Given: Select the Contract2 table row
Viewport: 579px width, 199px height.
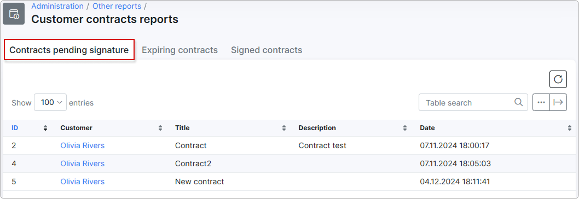Looking at the screenshot, I should [x=289, y=163].
